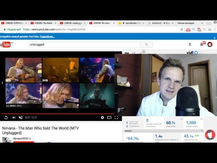
Task: Collapse the 'КАНАЛ' section arrow
Action: (x=202, y=131)
